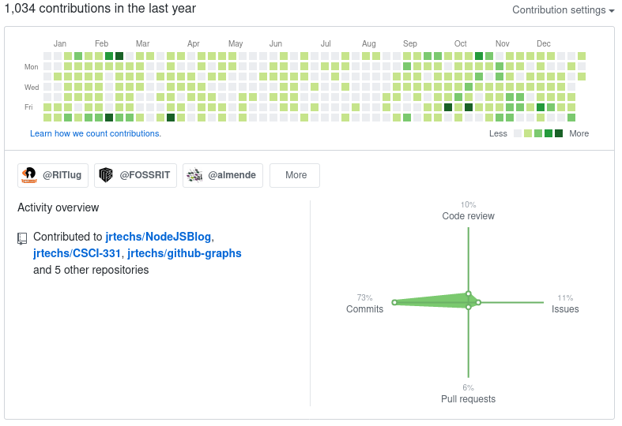
Task: Click the Pull requests axis label
Action: [x=468, y=399]
